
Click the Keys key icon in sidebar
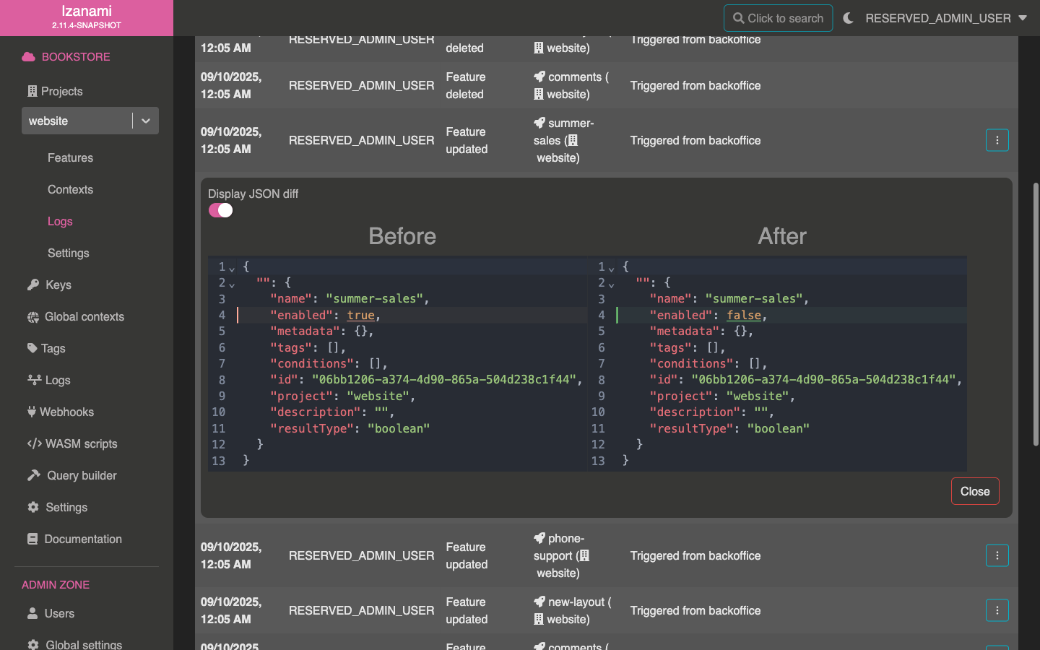click(33, 285)
